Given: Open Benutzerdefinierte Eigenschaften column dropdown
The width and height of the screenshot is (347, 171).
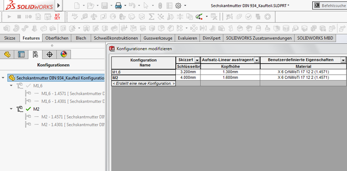Looking at the screenshot, I should coord(343,60).
